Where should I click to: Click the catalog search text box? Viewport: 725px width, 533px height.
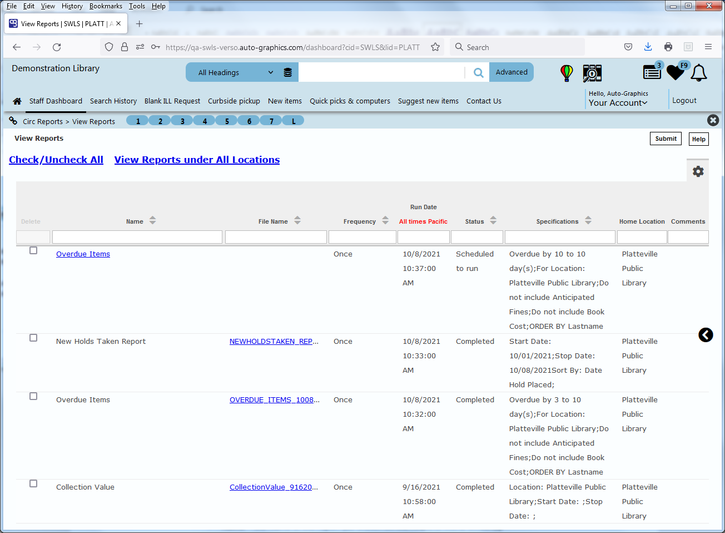381,72
